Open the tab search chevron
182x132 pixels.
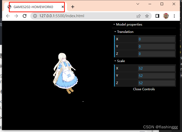138,4
